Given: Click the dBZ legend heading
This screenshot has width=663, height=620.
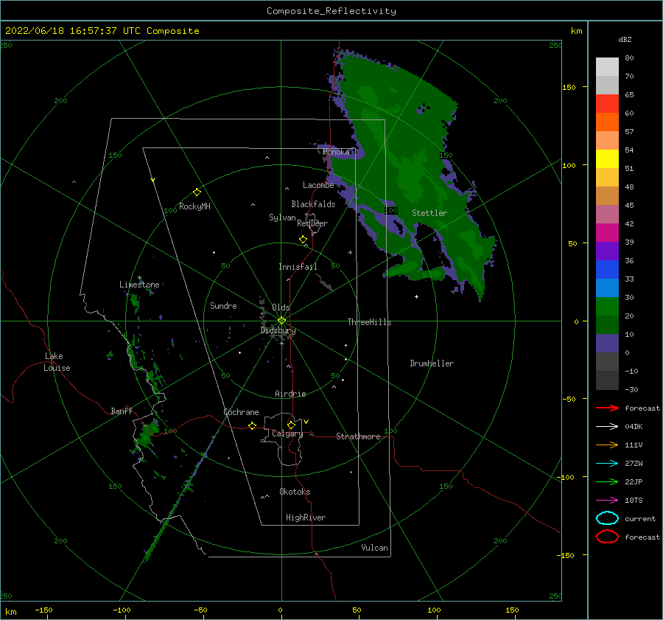Looking at the screenshot, I should 625,39.
